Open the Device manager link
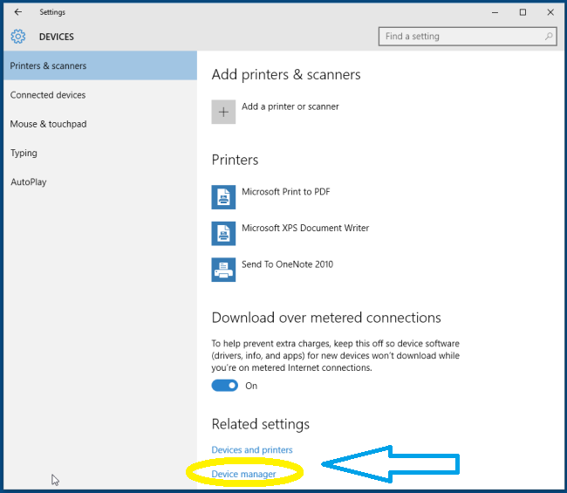Viewport: 567px width, 493px height. pos(243,474)
